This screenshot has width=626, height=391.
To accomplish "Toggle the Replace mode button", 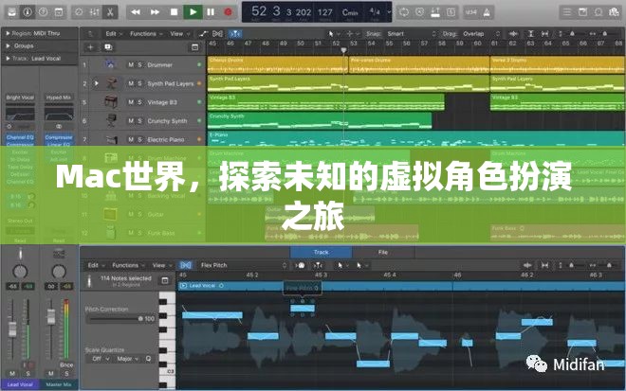I will [x=419, y=12].
